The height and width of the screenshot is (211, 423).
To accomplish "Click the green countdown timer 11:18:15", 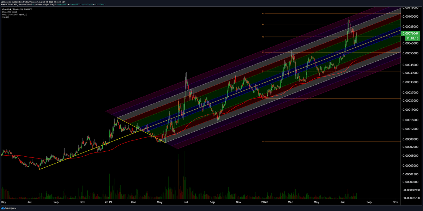I will coord(412,38).
